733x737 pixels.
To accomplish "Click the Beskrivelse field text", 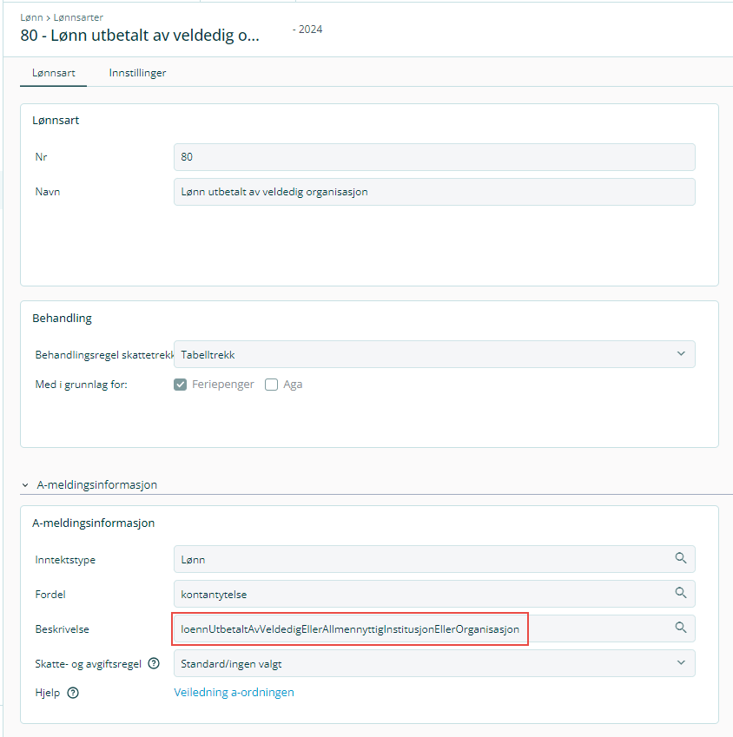I will tap(350, 628).
